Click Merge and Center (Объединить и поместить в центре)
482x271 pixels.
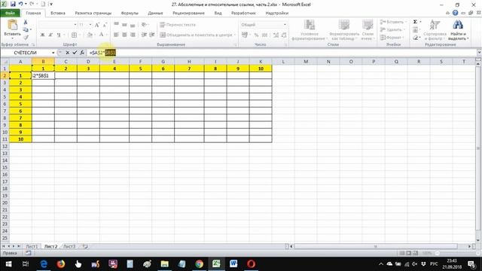pos(197,35)
